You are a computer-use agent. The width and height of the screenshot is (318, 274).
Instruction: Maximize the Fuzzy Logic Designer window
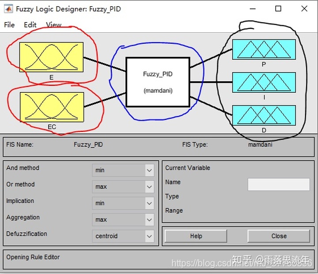pyautogui.click(x=278, y=9)
